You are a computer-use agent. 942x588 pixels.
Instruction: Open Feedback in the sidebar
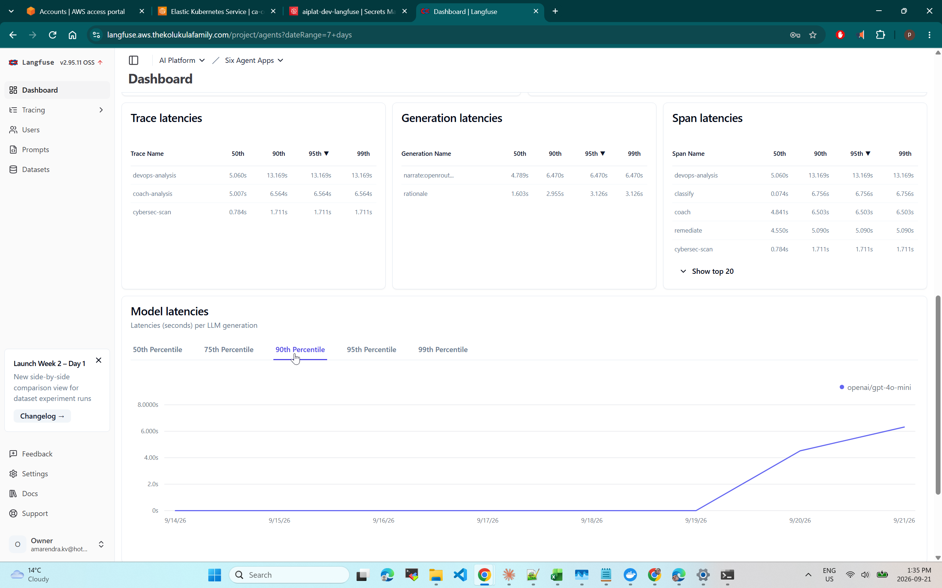tap(57, 454)
